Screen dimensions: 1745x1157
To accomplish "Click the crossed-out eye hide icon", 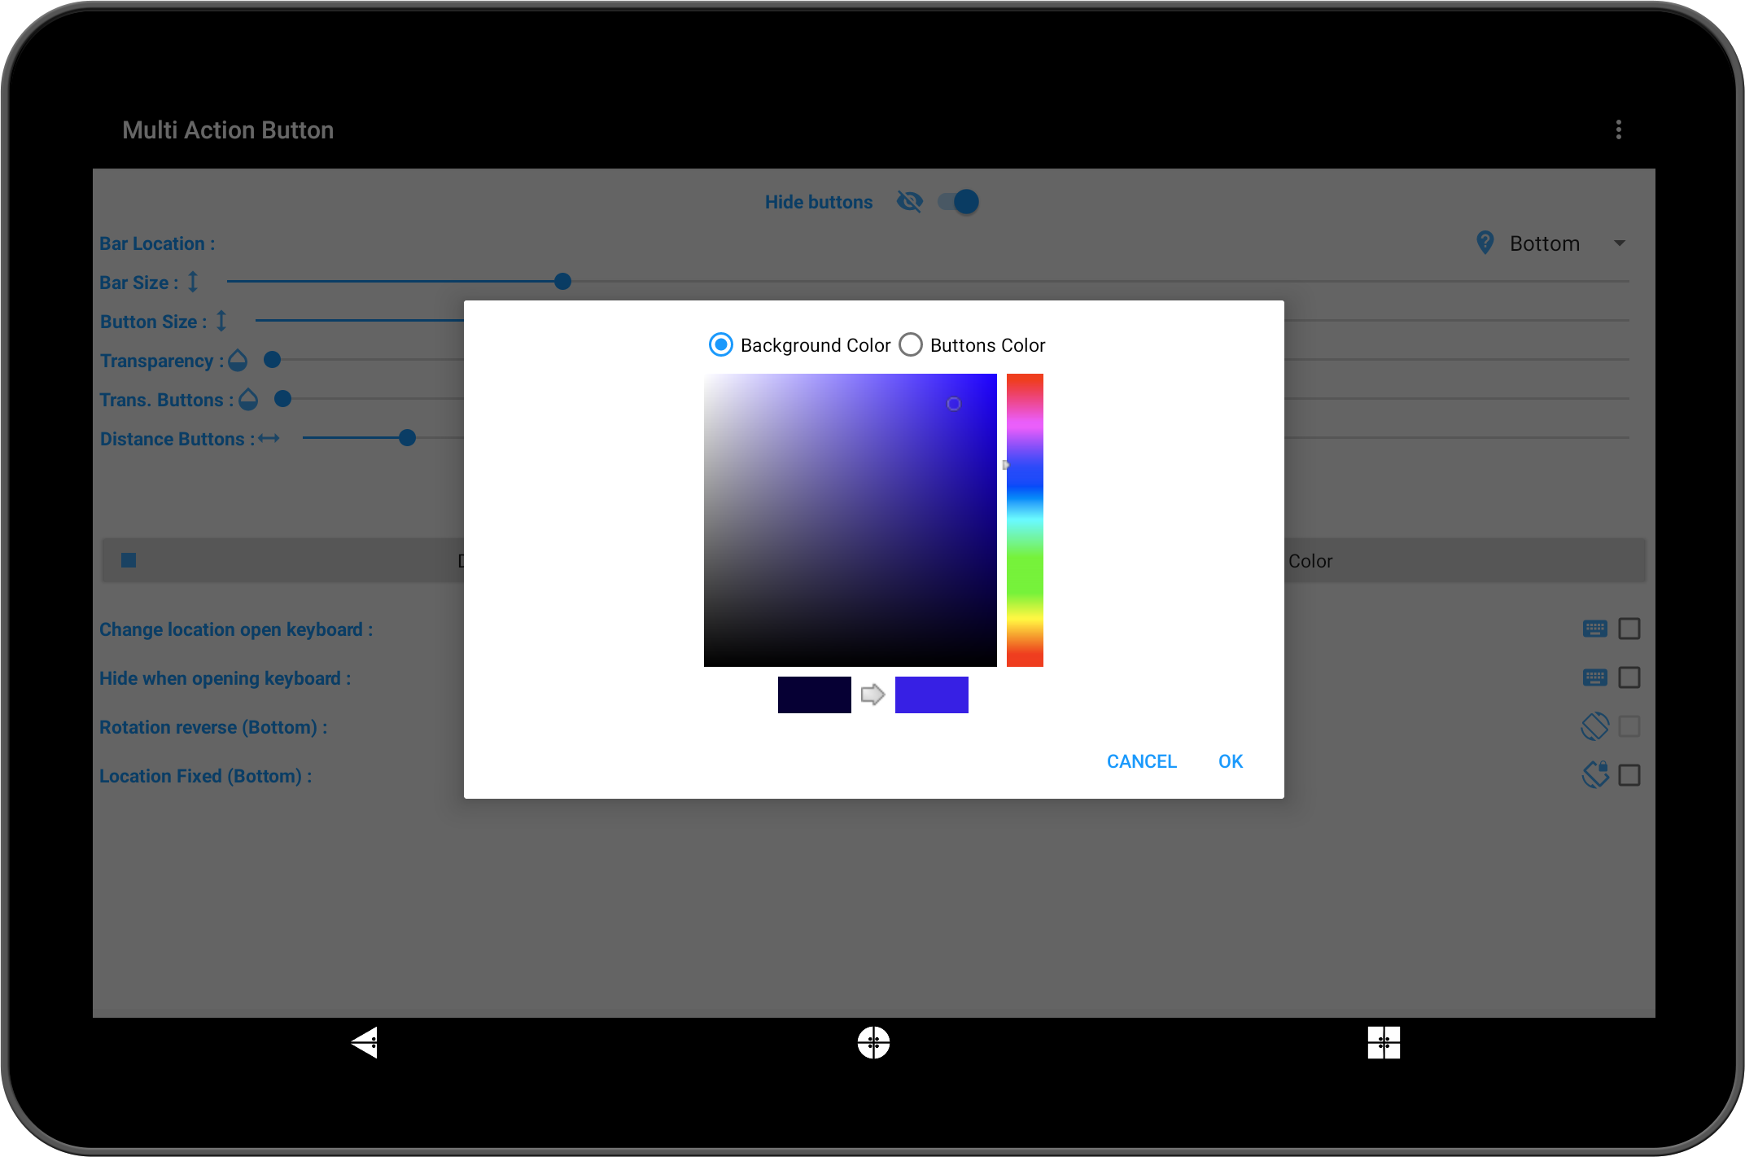I will coord(909,201).
